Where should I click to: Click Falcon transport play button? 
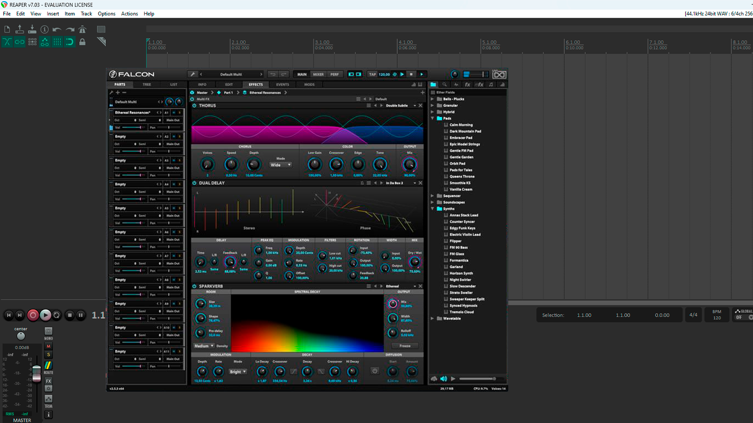click(422, 74)
